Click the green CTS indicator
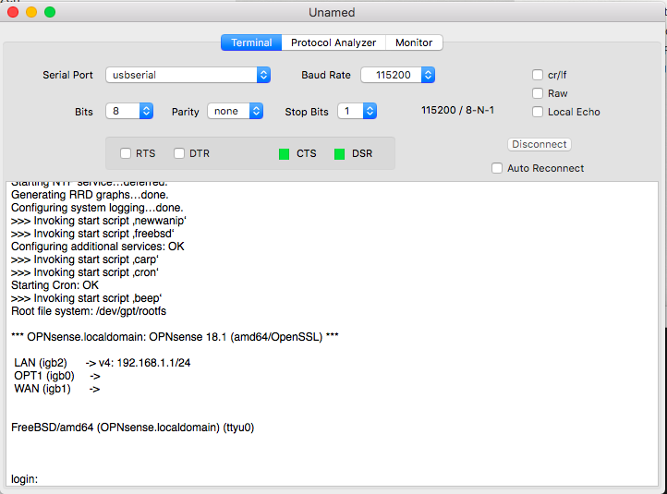 pyautogui.click(x=285, y=154)
